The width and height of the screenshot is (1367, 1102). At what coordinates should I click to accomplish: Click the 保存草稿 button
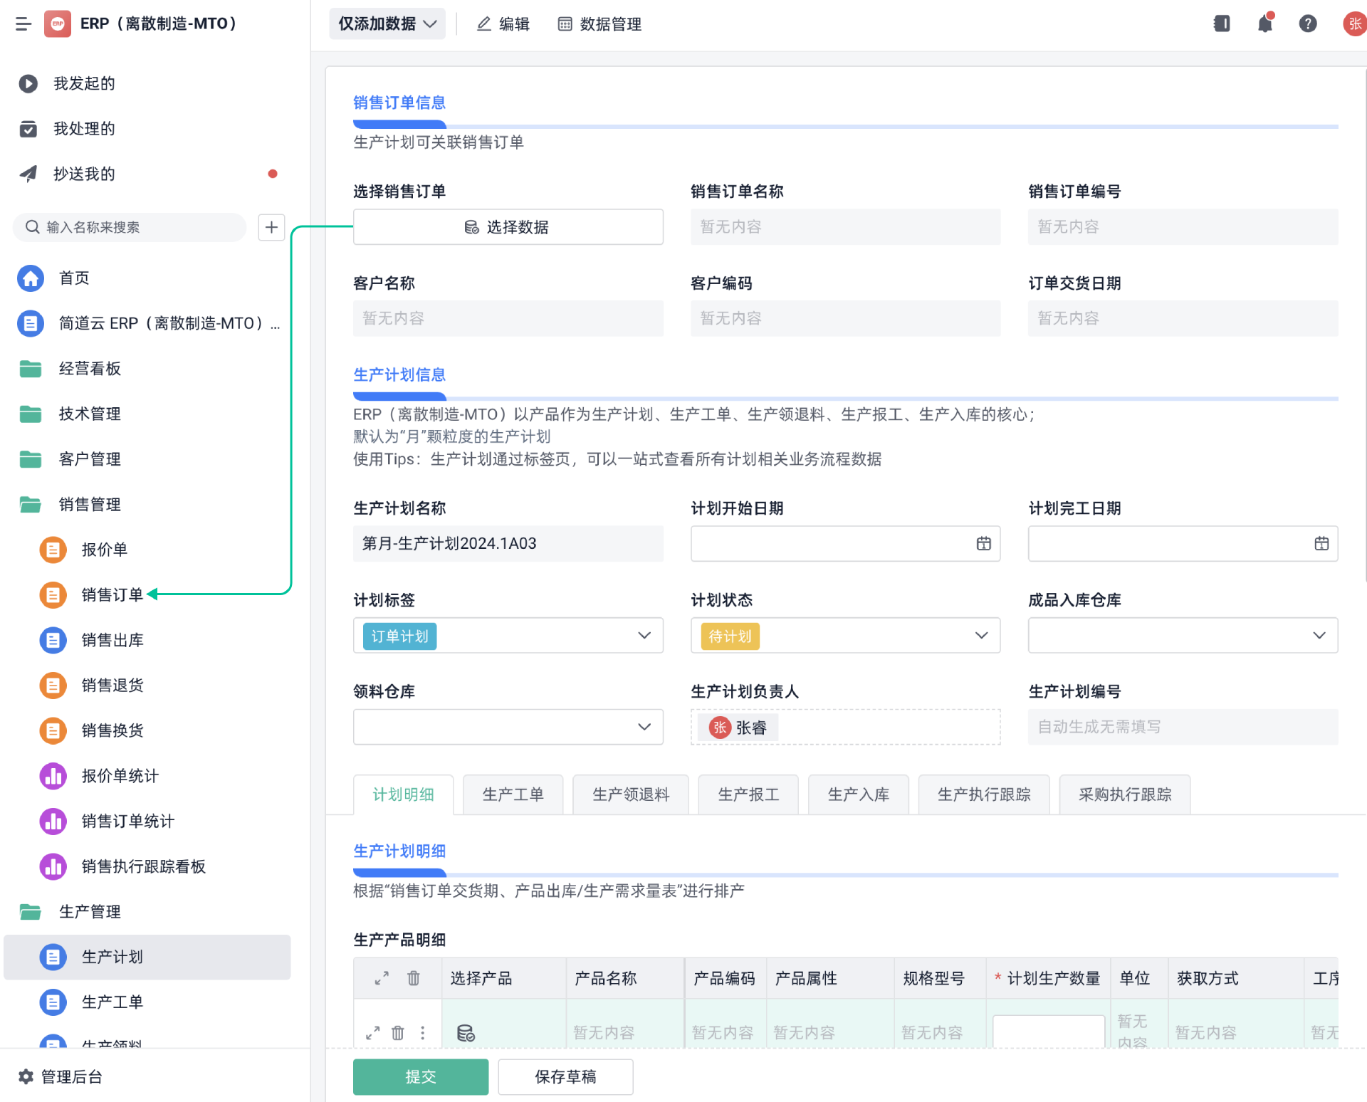[565, 1076]
